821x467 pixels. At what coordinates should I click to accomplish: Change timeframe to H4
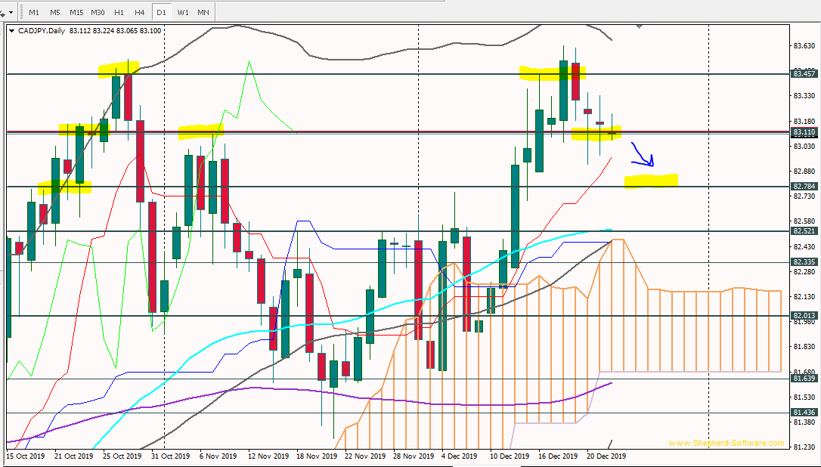tap(140, 12)
